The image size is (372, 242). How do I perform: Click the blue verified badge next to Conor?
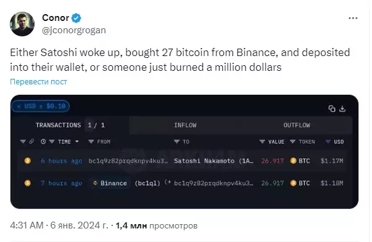click(76, 18)
